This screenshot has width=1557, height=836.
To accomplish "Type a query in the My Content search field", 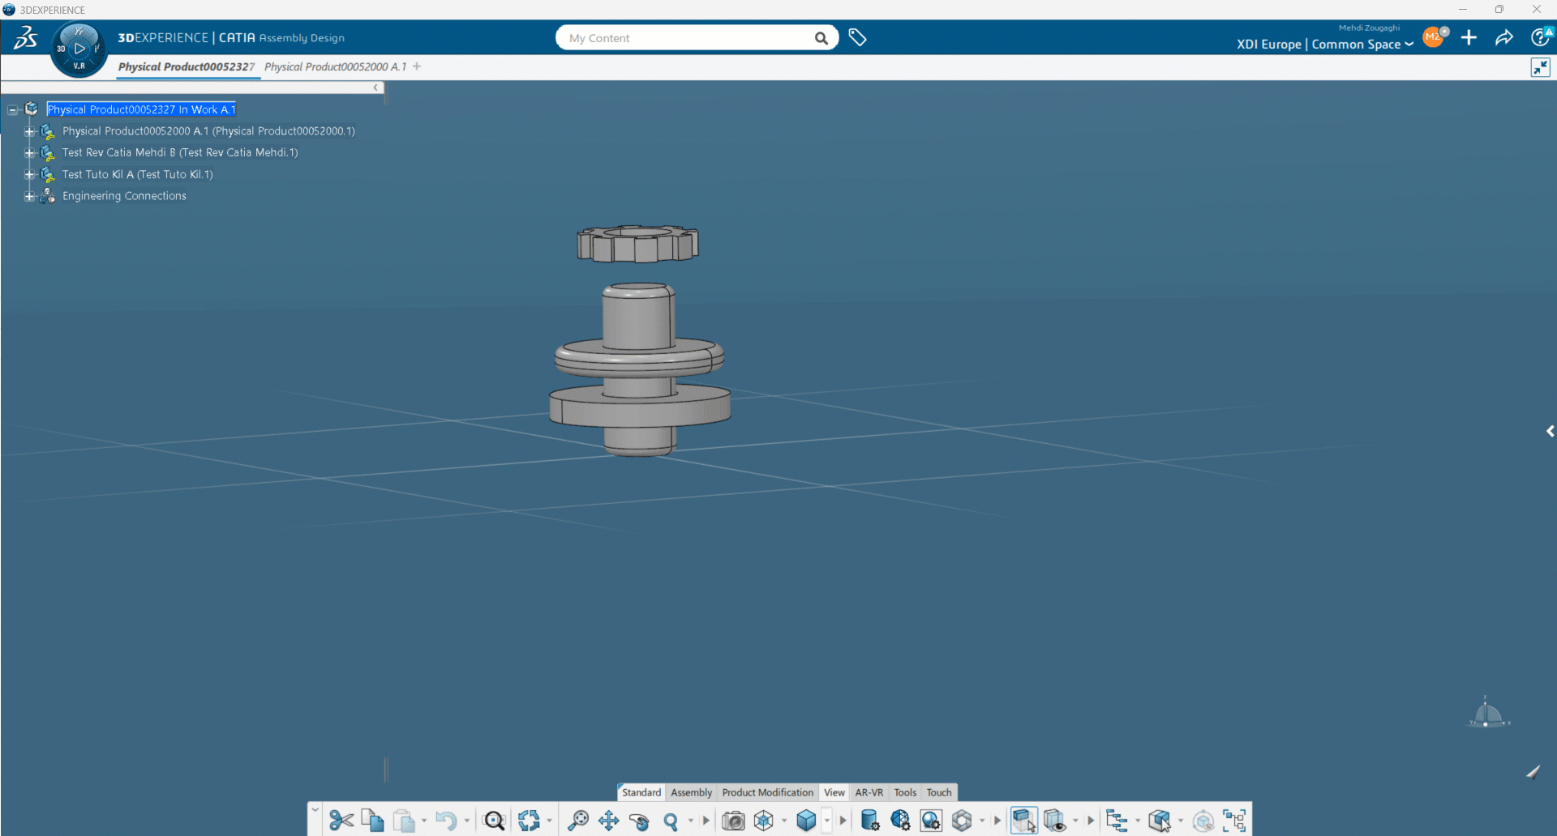I will [689, 37].
